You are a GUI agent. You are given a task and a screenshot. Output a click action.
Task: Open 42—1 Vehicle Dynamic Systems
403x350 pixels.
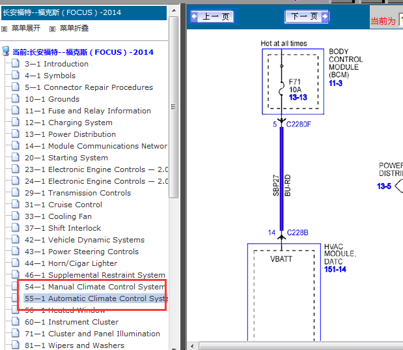click(x=85, y=240)
